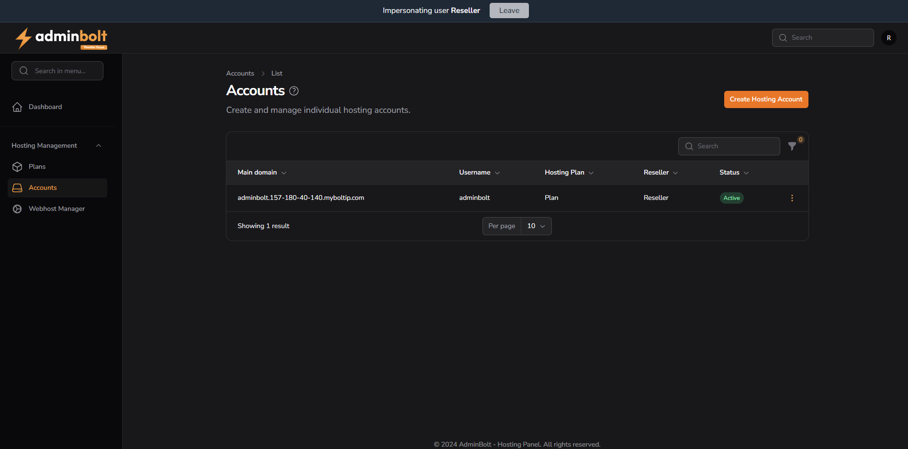Open the Per page 10 dropdown
Screen dimensions: 908x449
(x=536, y=226)
